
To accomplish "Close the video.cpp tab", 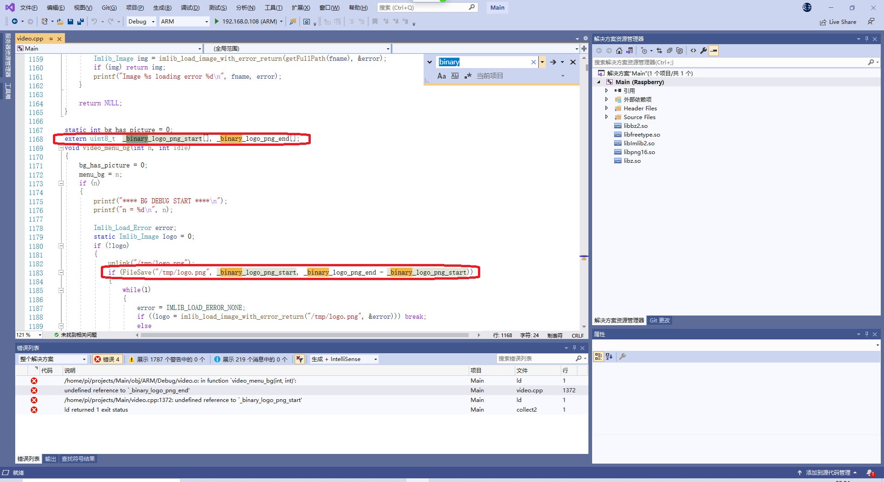I will [x=59, y=39].
